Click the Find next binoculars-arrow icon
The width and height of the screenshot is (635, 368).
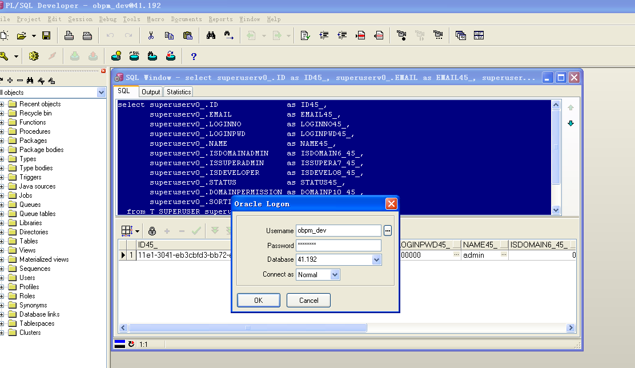click(229, 35)
